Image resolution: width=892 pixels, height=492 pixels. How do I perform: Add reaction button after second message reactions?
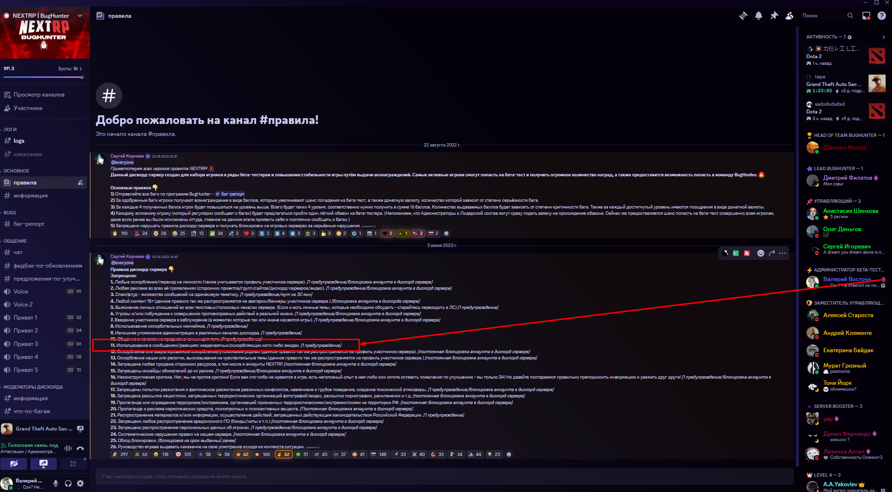tap(508, 454)
